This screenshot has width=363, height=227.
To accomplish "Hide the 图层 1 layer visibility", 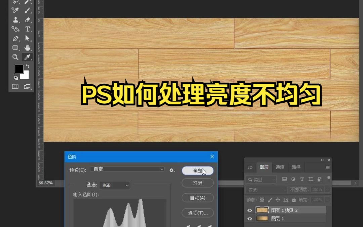I will [249, 219].
